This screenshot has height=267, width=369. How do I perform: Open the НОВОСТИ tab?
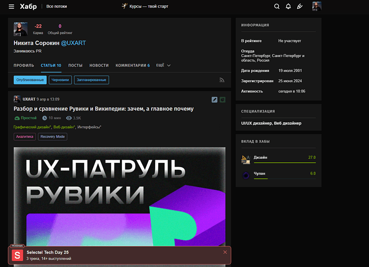click(x=99, y=65)
